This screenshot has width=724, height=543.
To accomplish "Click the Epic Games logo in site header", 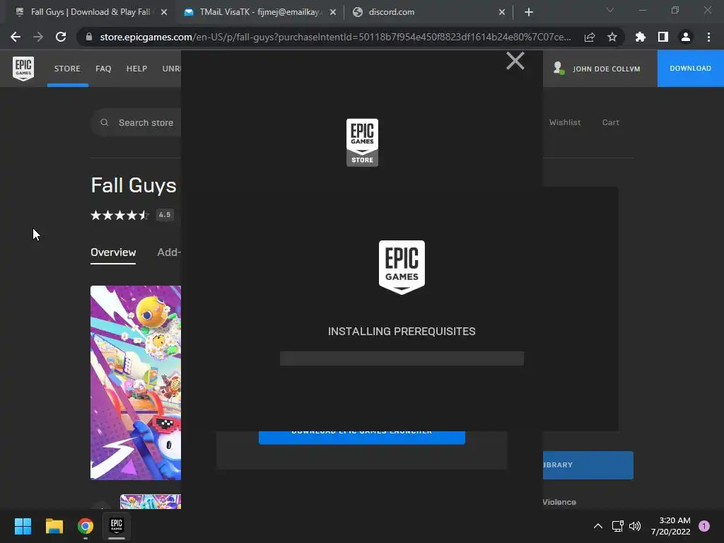I will [23, 69].
